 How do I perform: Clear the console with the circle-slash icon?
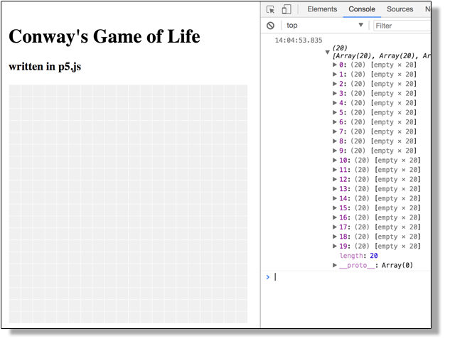tap(270, 26)
